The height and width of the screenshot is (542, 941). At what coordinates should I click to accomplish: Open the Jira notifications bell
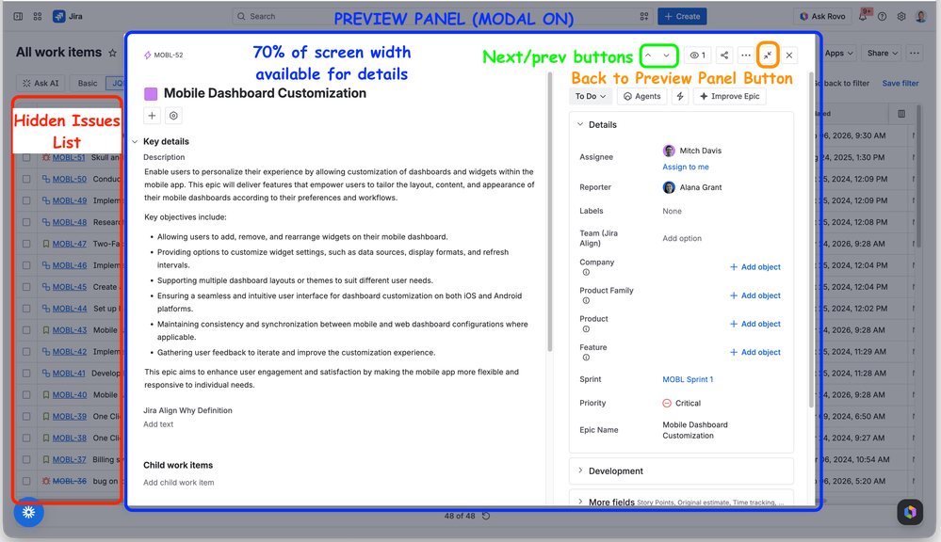click(863, 16)
